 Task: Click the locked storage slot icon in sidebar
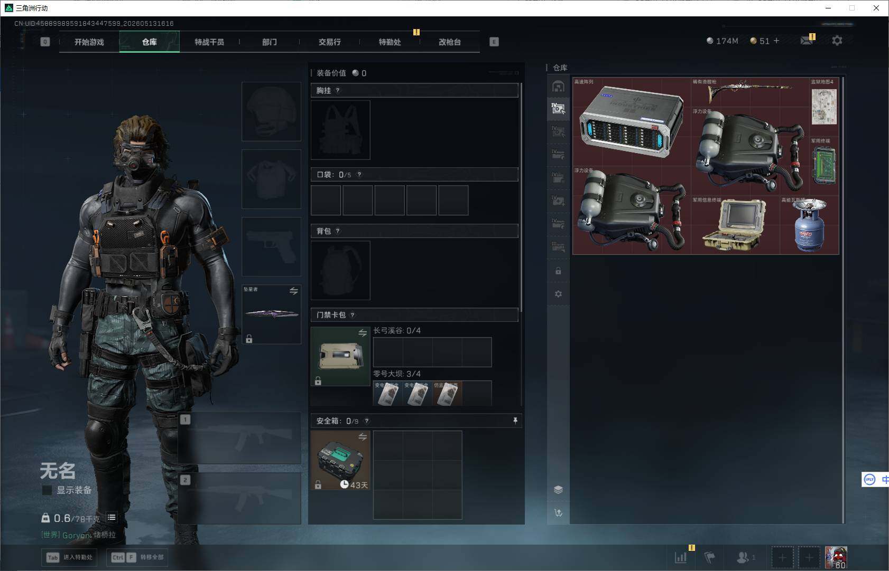coord(558,271)
